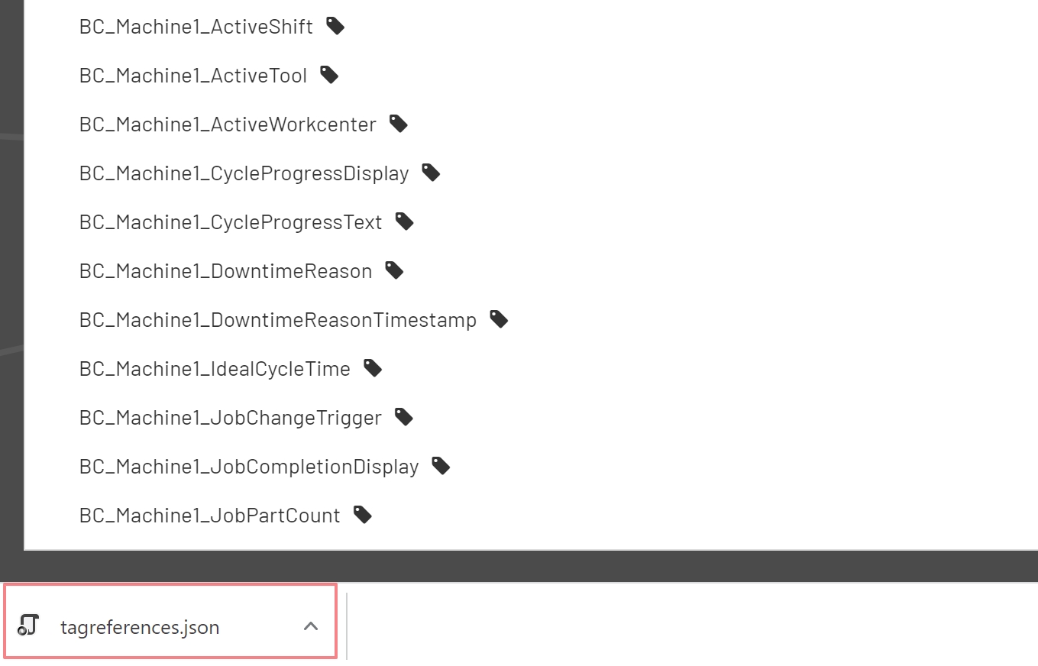Click the tag icon beside BC_Machine1_ActiveShift
The height and width of the screenshot is (666, 1038).
pos(335,26)
